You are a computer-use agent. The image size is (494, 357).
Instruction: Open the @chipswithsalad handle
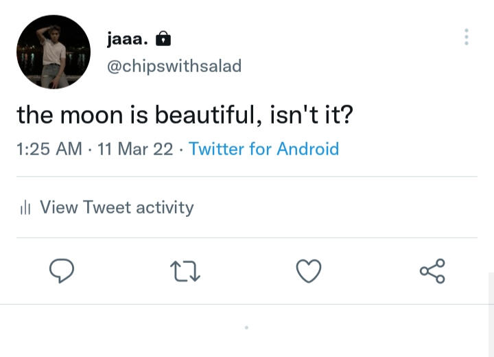[x=174, y=66]
